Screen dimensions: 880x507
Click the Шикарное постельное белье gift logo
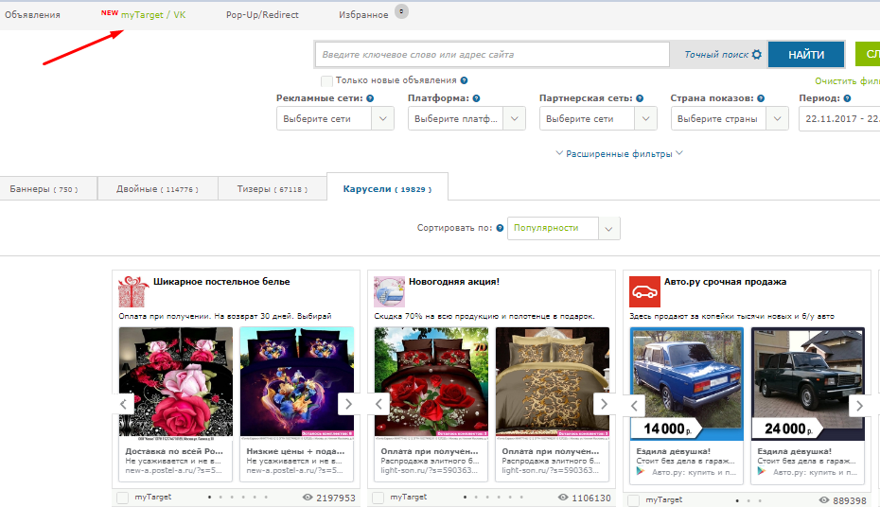[133, 291]
